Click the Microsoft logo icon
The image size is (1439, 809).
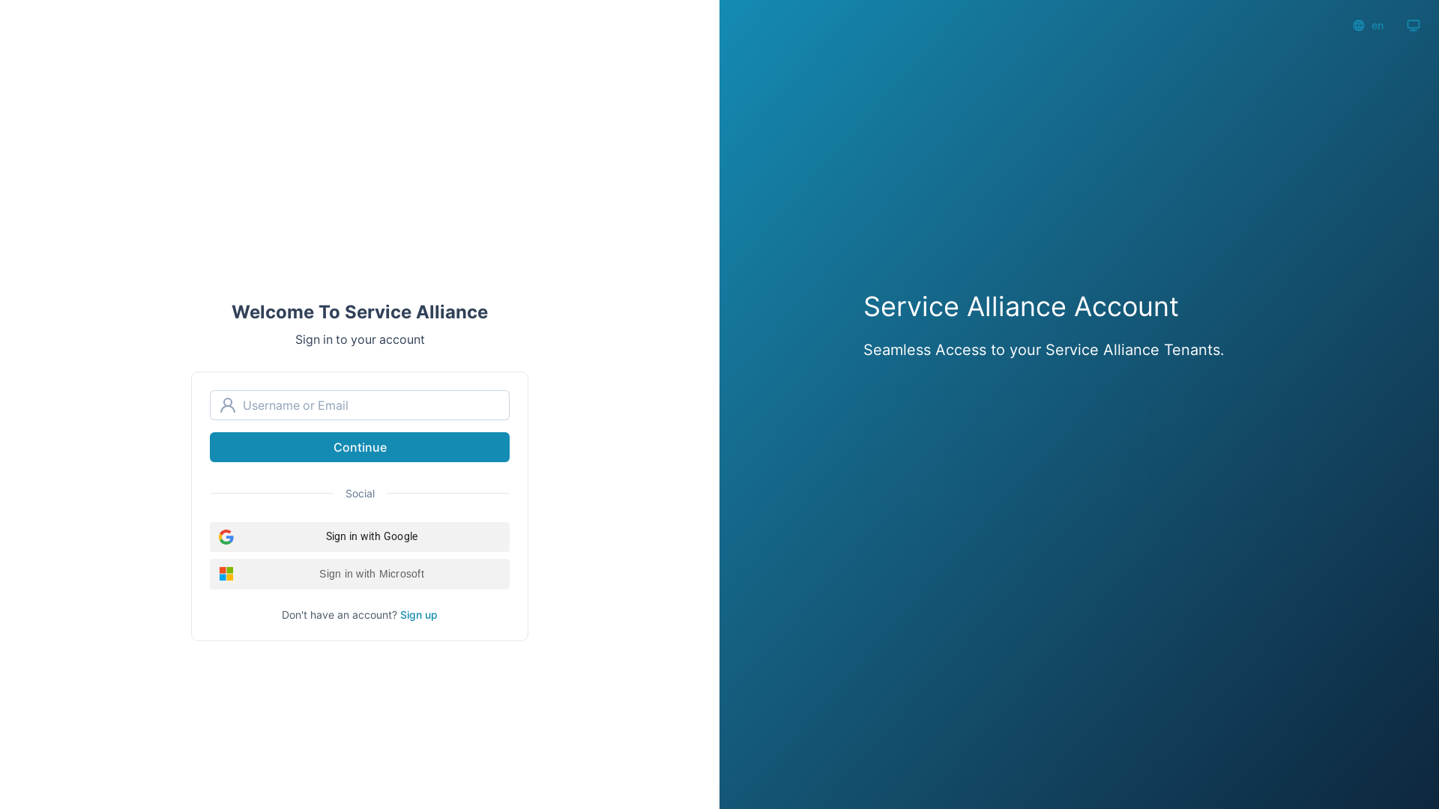coord(226,574)
